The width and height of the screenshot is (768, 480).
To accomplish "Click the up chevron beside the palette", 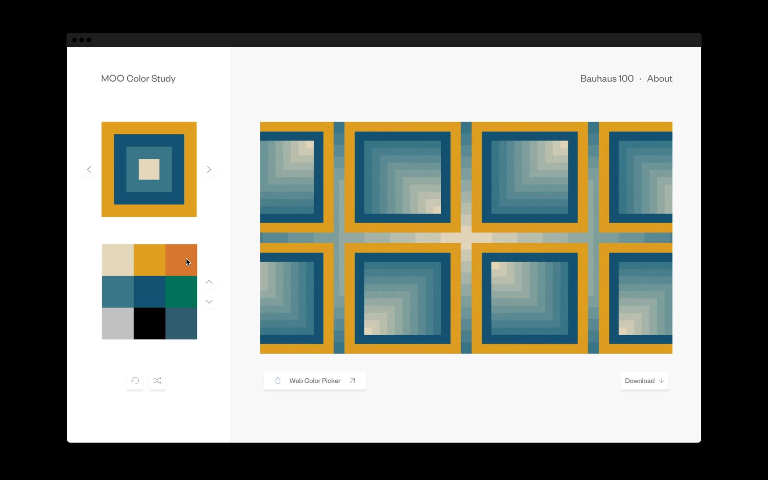I will 209,282.
